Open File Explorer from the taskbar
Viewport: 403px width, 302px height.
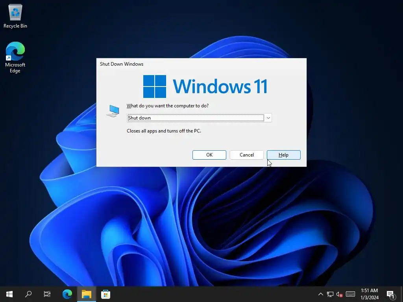coord(87,294)
